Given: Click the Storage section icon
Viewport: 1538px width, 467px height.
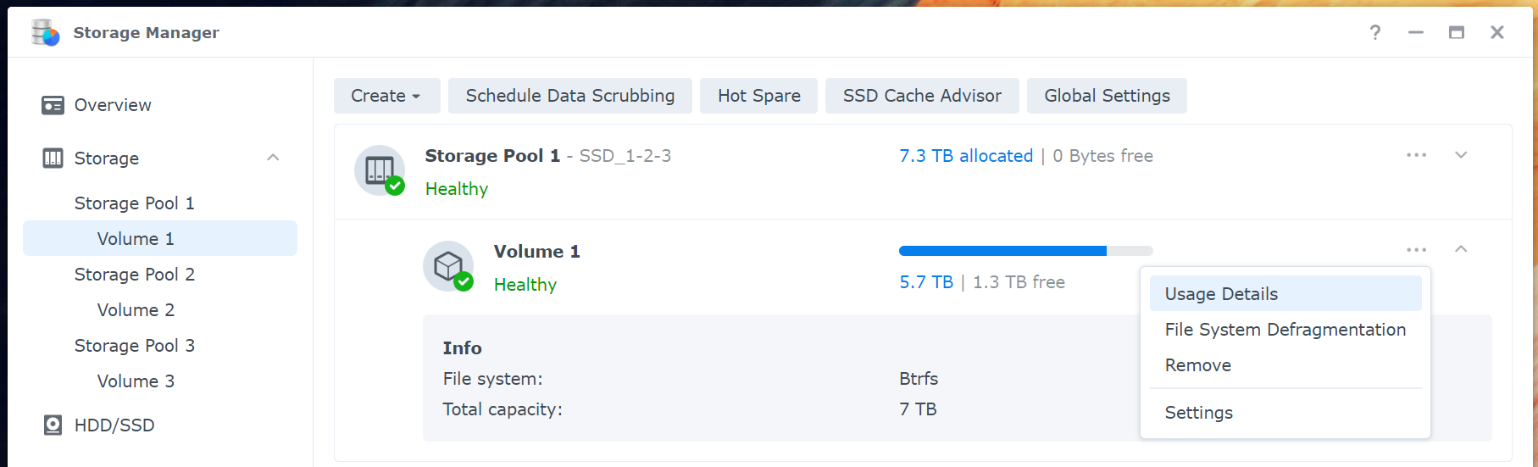Looking at the screenshot, I should [53, 158].
